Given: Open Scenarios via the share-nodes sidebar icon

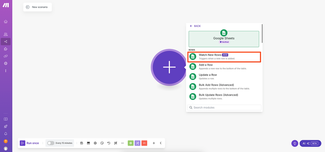Looking at the screenshot, I should 6,42.
